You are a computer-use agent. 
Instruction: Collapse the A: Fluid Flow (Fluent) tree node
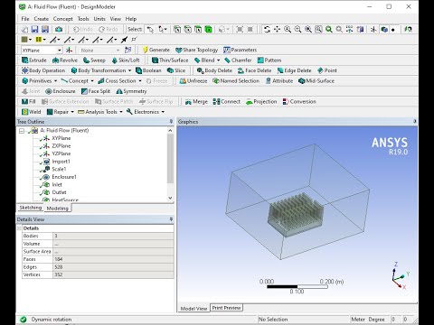(x=22, y=131)
